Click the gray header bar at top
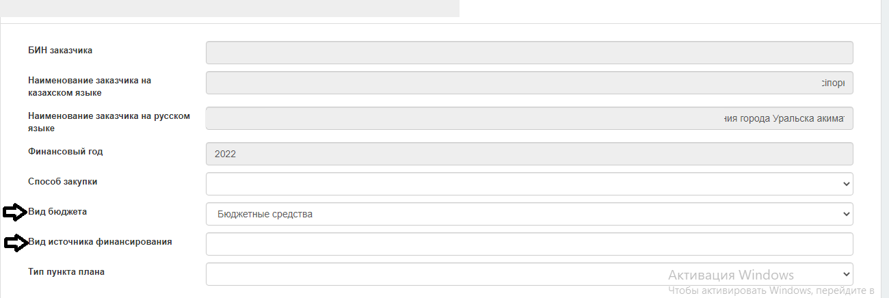Image resolution: width=889 pixels, height=298 pixels. (x=230, y=8)
